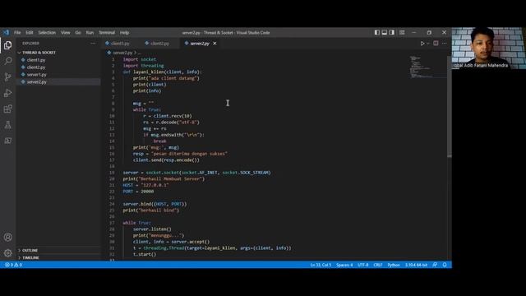Click the 'server.listen()' line
The height and width of the screenshot is (296, 526).
click(x=152, y=229)
